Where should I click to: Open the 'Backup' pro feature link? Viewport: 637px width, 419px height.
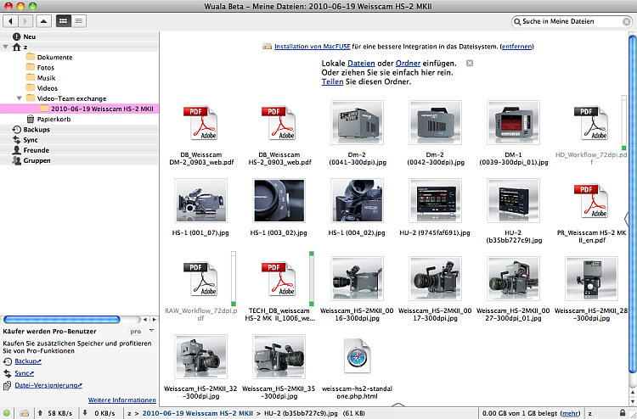point(28,361)
